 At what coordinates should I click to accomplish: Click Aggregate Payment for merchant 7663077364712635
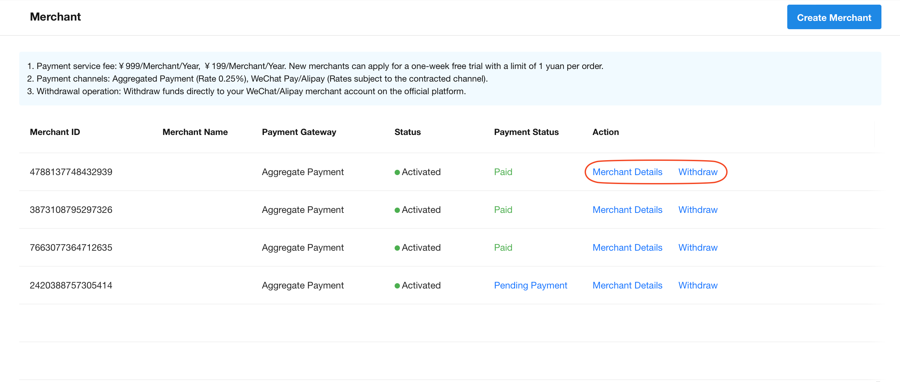(302, 247)
